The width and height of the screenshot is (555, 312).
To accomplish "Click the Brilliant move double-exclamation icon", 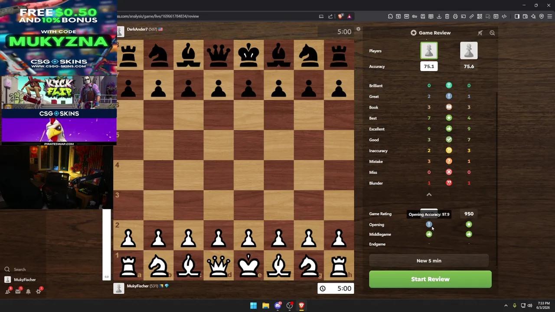I will click(449, 85).
